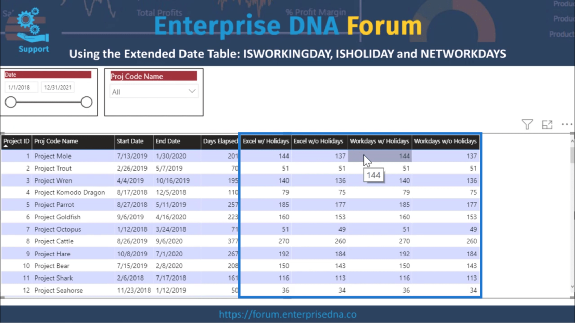
Task: Sort by Days Elapsed column header
Action: pyautogui.click(x=220, y=141)
